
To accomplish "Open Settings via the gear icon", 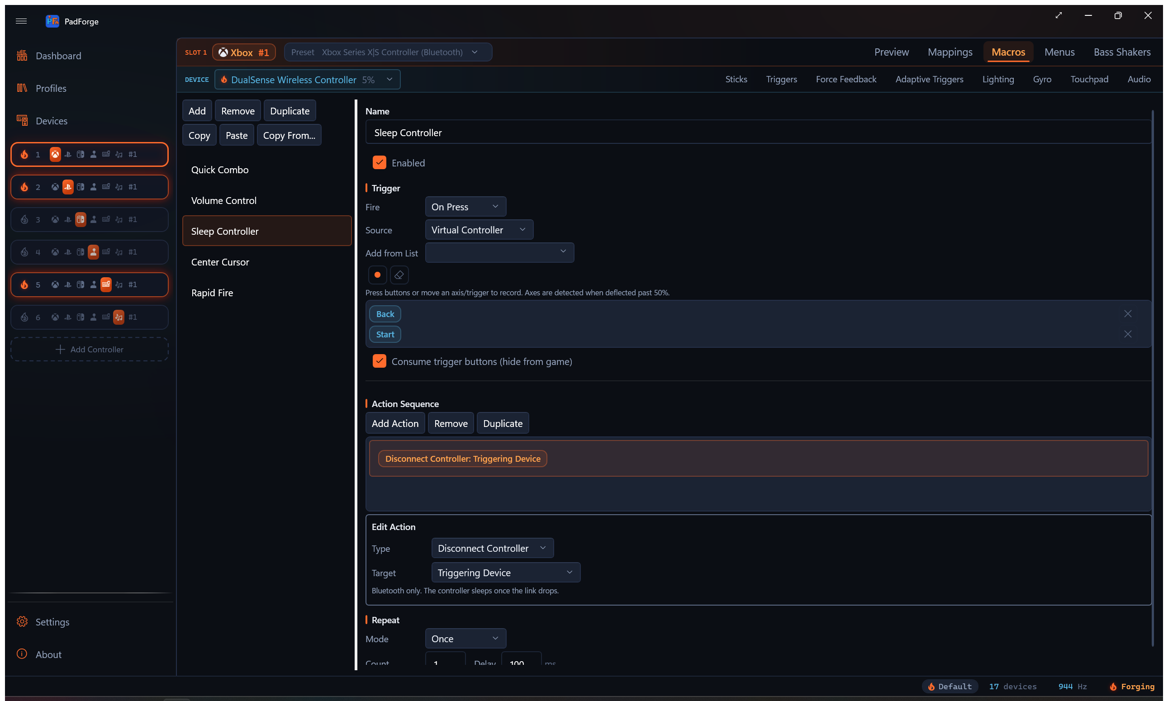I will tap(22, 622).
